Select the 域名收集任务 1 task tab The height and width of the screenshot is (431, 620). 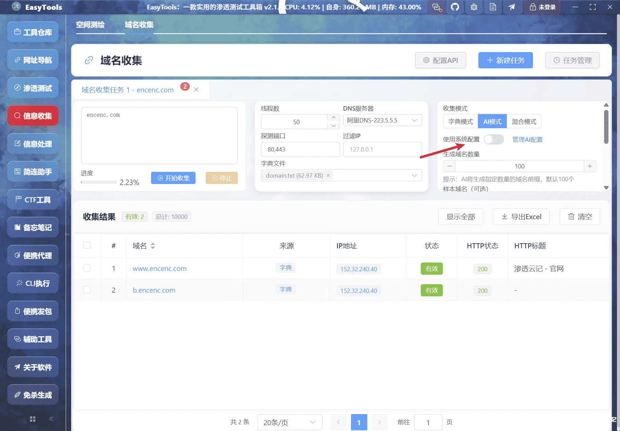pos(127,90)
